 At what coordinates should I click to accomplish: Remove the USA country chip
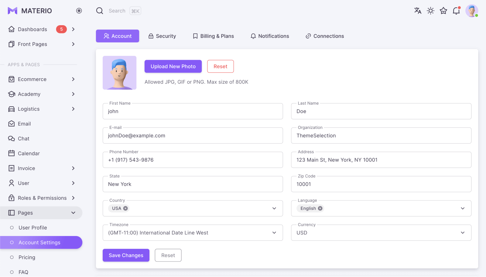(x=125, y=208)
